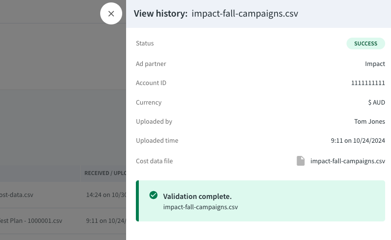391x240 pixels.
Task: Click the Cost data file field label
Action: point(154,161)
